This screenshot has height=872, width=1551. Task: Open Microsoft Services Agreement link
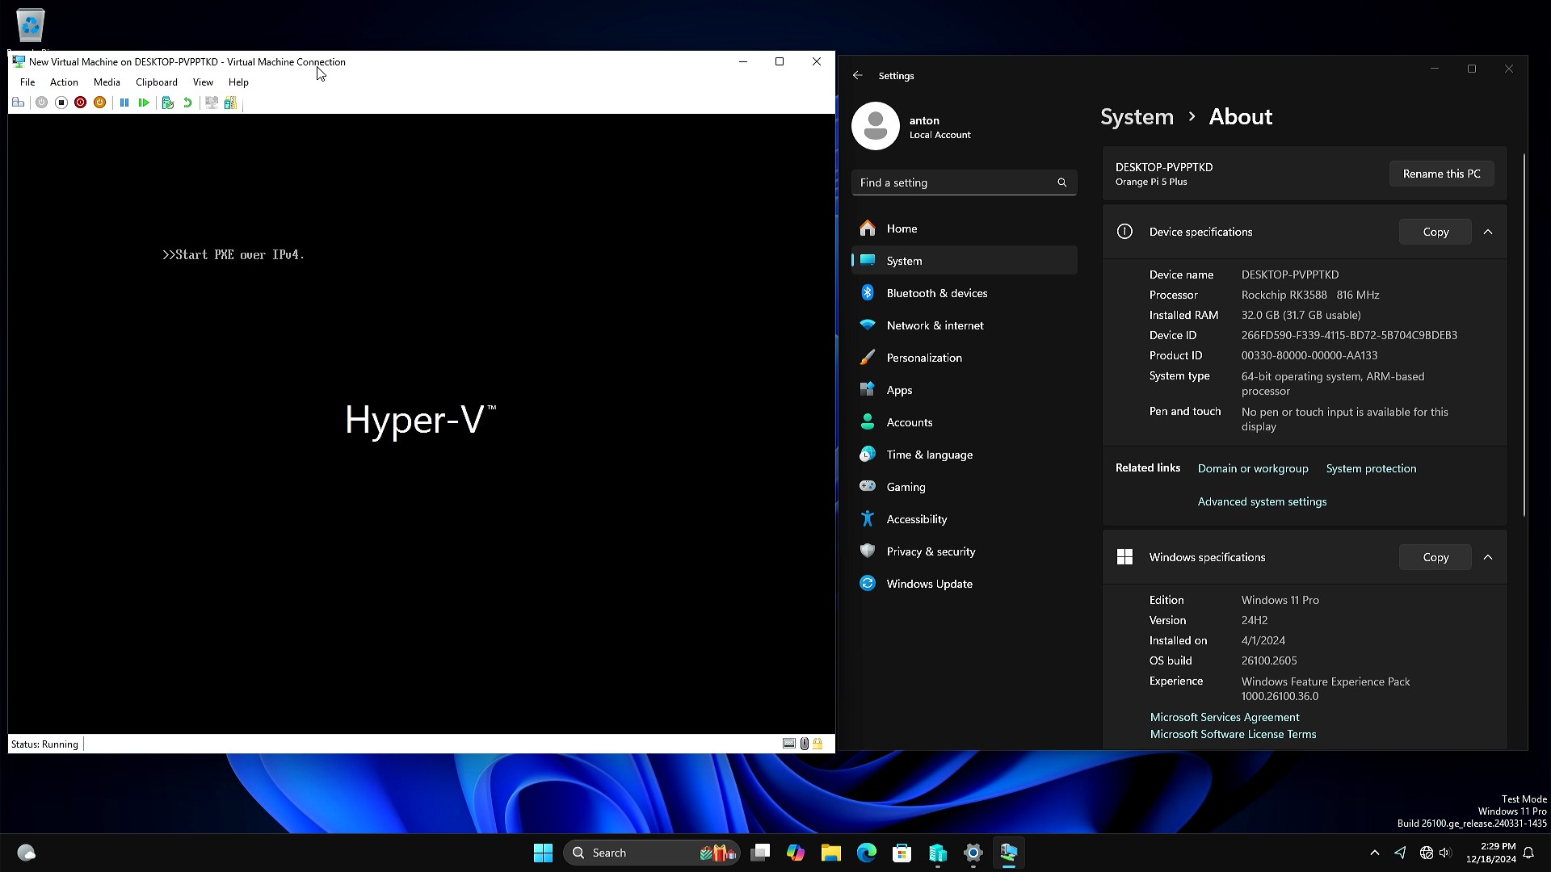(1225, 717)
